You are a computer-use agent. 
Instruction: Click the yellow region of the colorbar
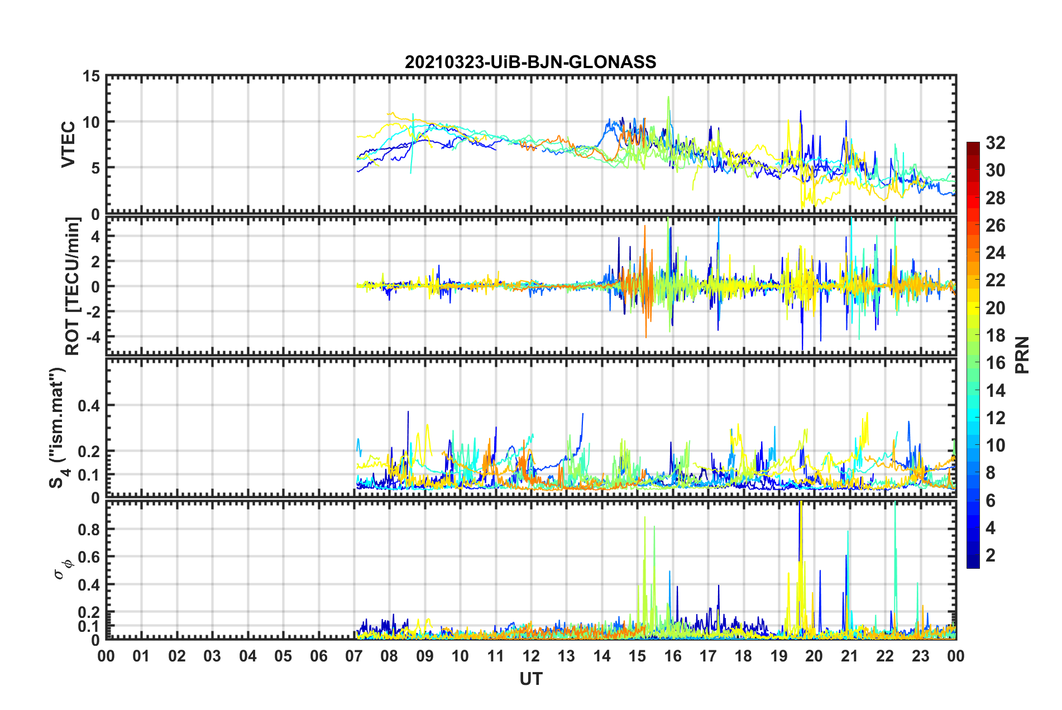(x=973, y=307)
